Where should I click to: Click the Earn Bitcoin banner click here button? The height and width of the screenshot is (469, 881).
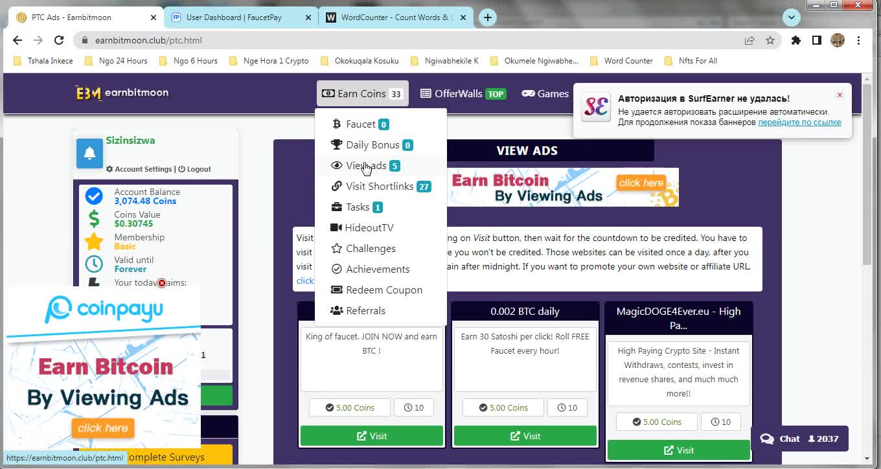(x=641, y=183)
